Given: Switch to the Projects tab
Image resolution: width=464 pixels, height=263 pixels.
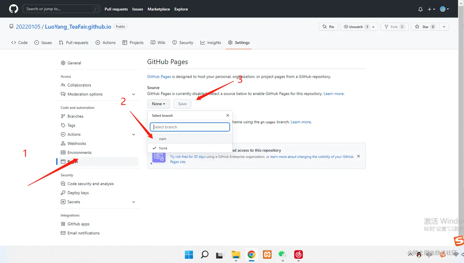Looking at the screenshot, I should tap(133, 43).
